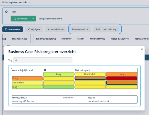Click Voeg zoekconditie toe link
This screenshot has width=149, height=115.
[x=50, y=19]
